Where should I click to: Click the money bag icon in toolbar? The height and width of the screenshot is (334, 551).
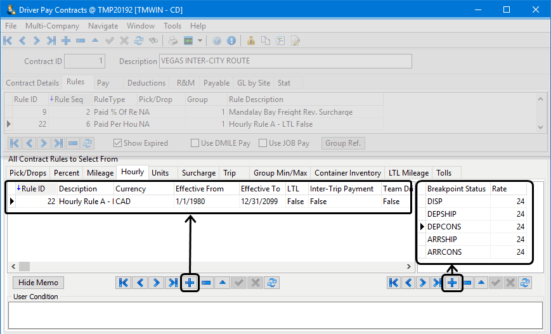(x=251, y=41)
